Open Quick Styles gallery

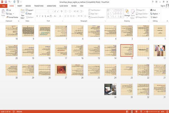(133, 14)
